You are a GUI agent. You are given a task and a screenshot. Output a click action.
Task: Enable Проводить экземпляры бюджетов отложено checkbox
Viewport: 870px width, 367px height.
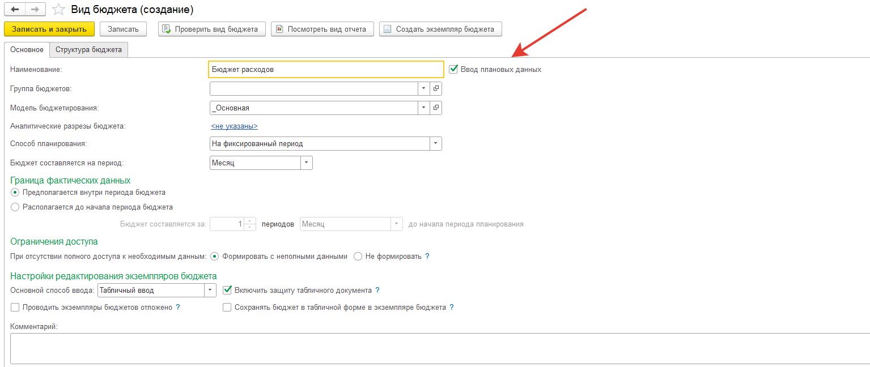tap(15, 308)
